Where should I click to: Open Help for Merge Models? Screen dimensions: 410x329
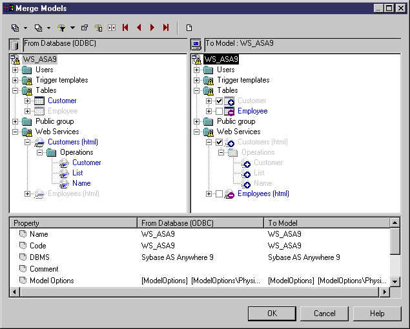click(x=377, y=314)
